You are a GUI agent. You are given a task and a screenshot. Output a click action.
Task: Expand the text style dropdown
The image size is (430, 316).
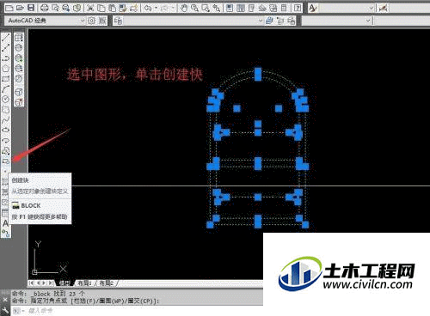pos(371,8)
